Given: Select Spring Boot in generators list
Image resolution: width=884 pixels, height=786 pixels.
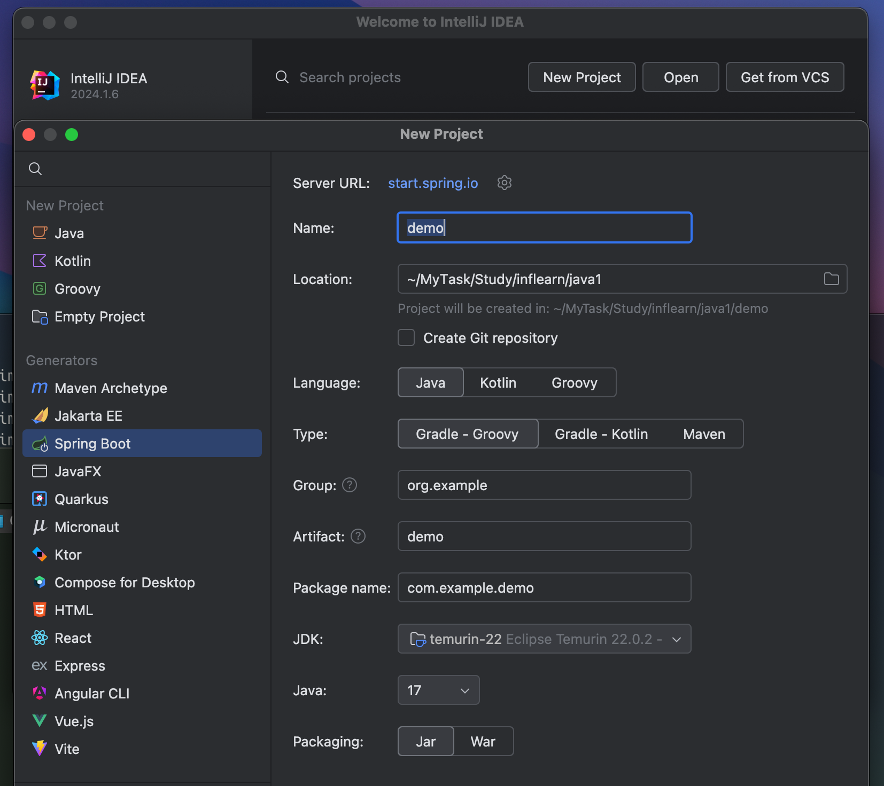Looking at the screenshot, I should pyautogui.click(x=142, y=443).
